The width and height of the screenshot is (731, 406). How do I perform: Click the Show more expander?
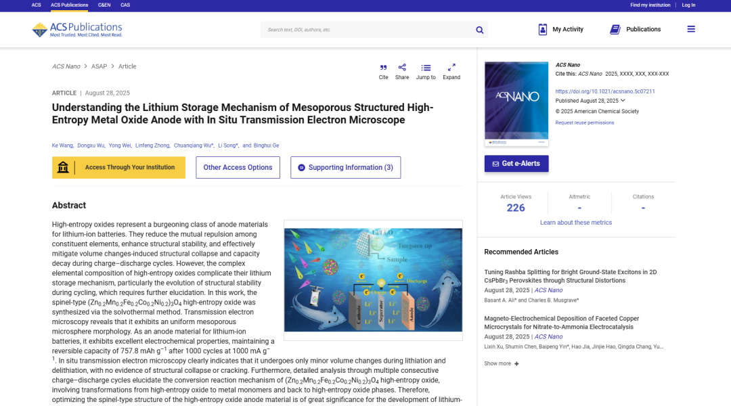click(502, 363)
